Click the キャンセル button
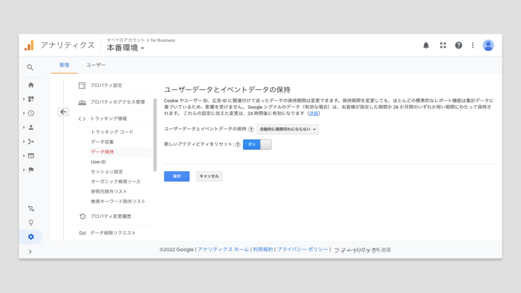The width and height of the screenshot is (521, 293). click(x=209, y=176)
